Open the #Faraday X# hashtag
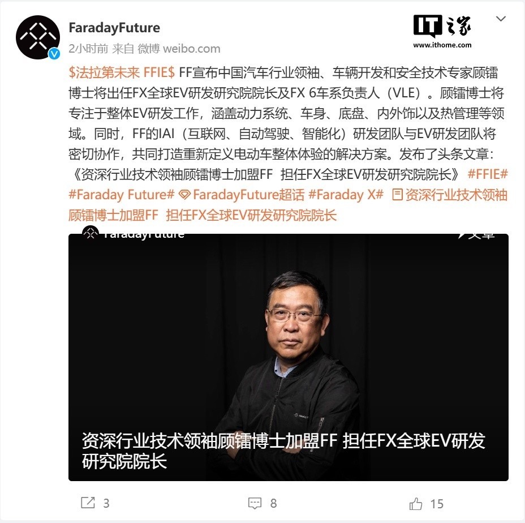 (x=346, y=195)
